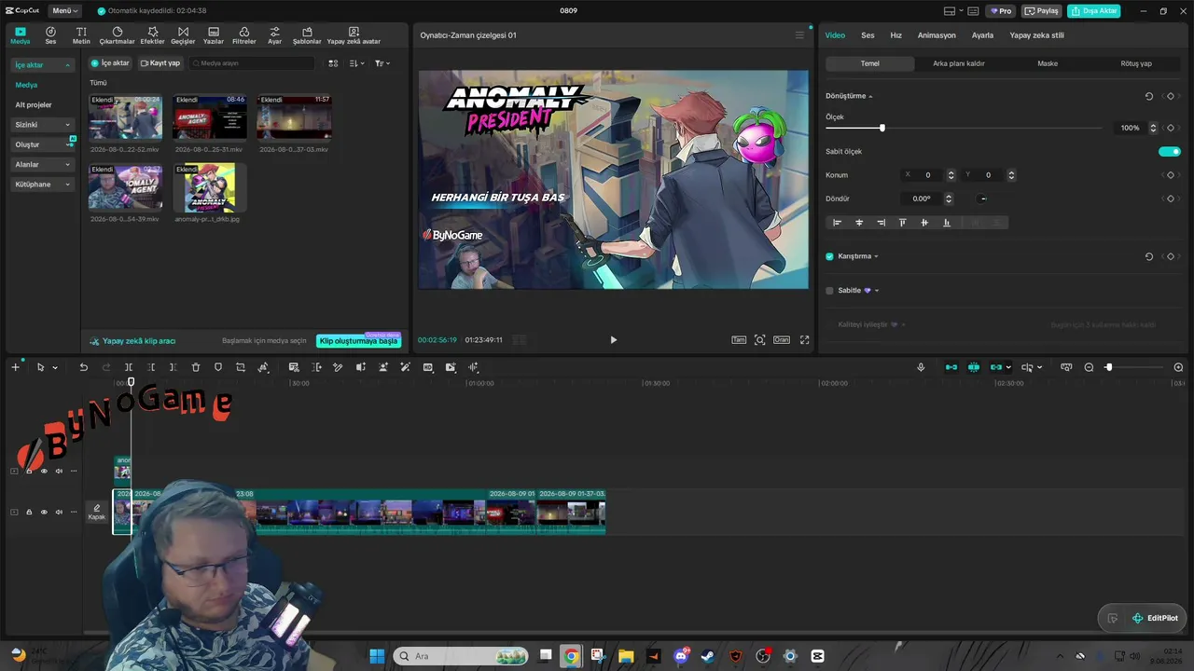
Task: Expand the Oluştur sidebar section
Action: click(42, 144)
